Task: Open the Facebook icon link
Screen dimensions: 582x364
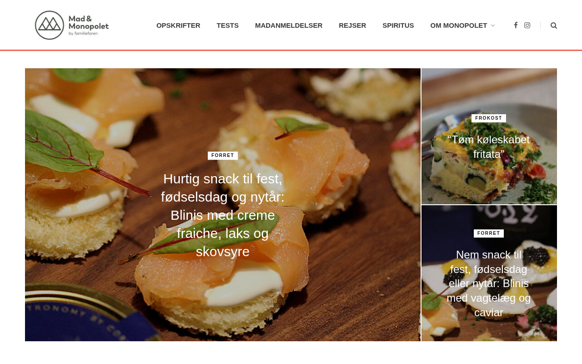Action: tap(516, 25)
